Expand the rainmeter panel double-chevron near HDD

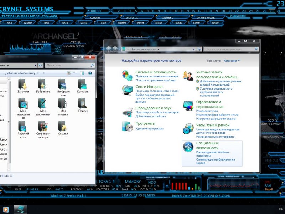167,186
